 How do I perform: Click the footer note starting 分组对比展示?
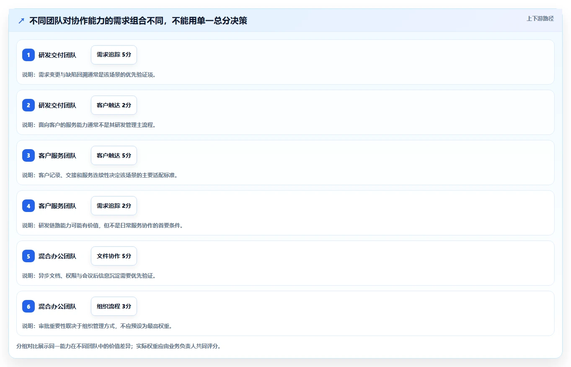[x=119, y=346]
